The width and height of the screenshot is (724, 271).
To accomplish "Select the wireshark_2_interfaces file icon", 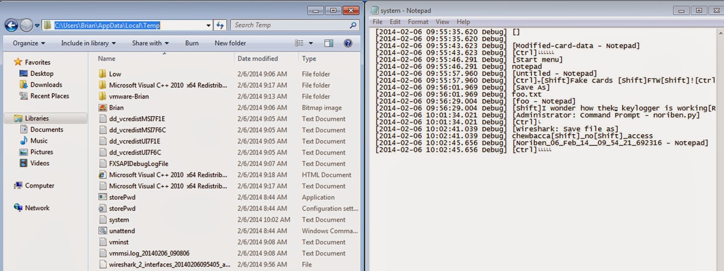I will pos(103,265).
